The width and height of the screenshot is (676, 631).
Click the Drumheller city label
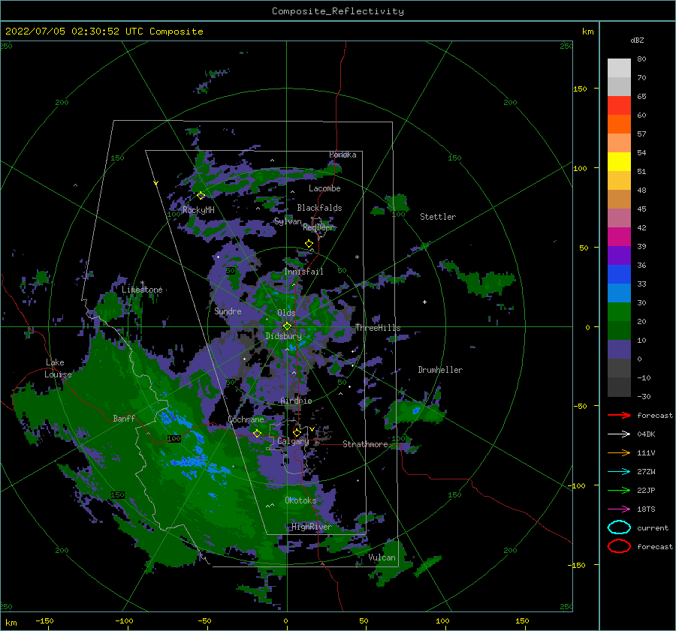point(440,370)
